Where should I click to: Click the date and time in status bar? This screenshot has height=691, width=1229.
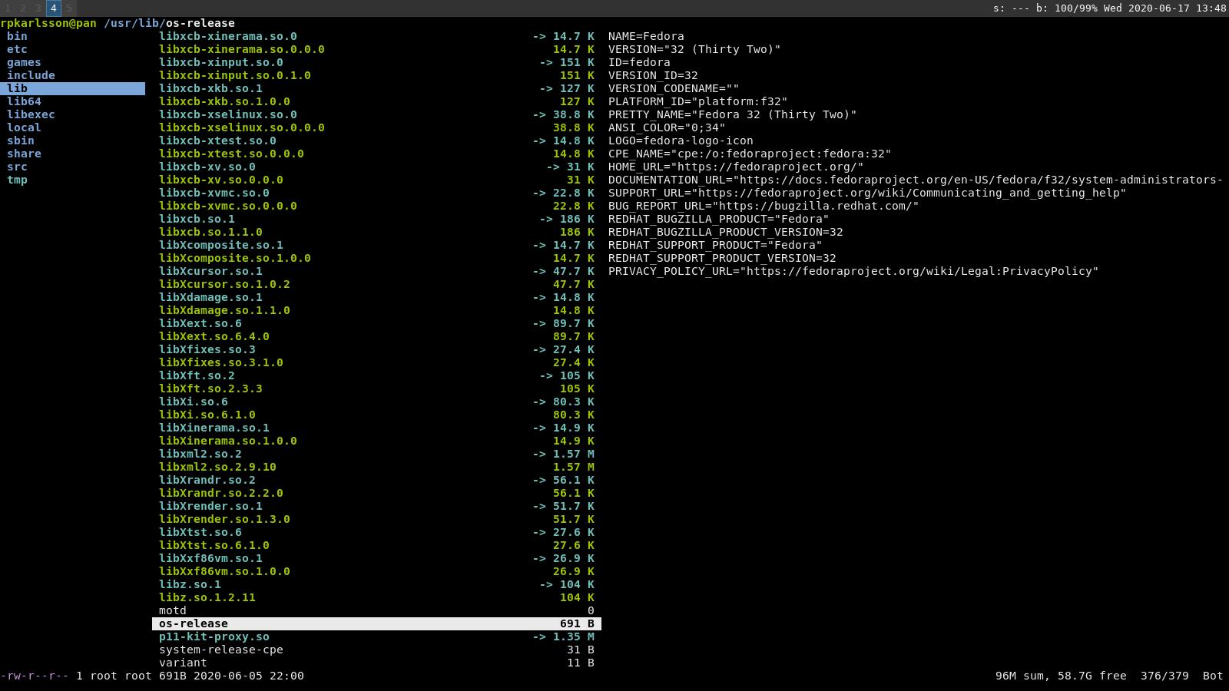click(1164, 8)
